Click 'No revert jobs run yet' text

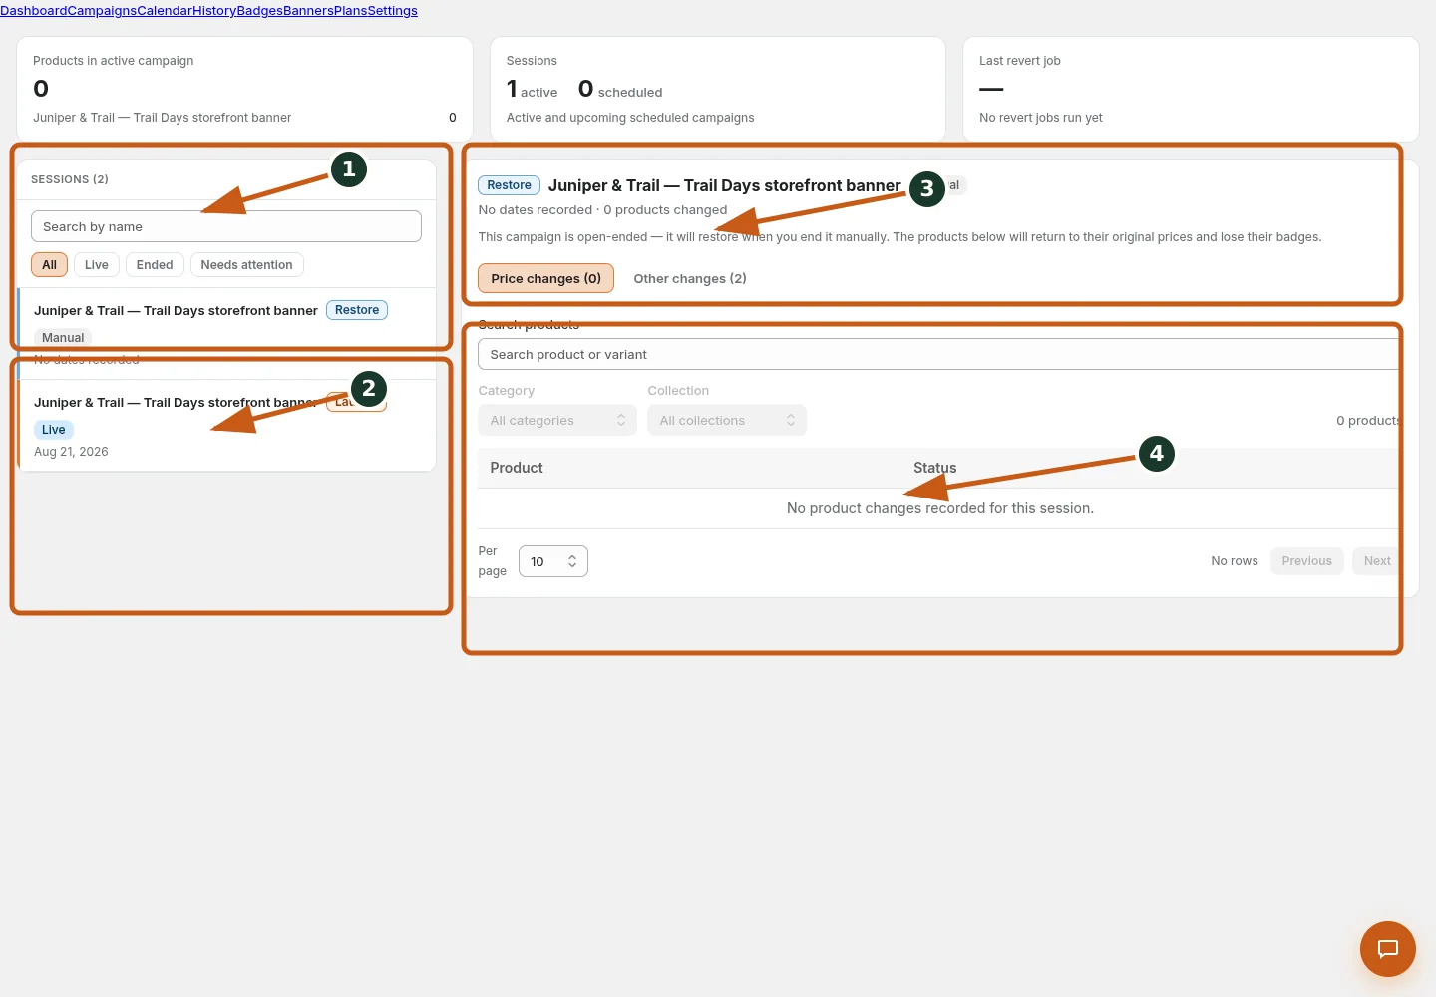(x=1041, y=118)
